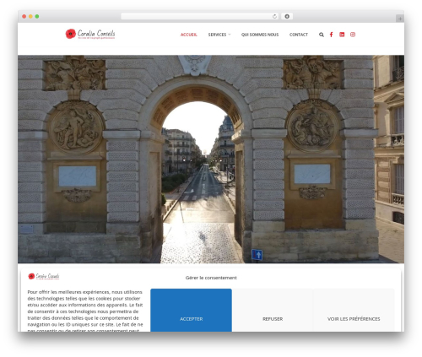The image size is (422, 357).
Task: Click the browser download icon button
Action: (x=287, y=17)
